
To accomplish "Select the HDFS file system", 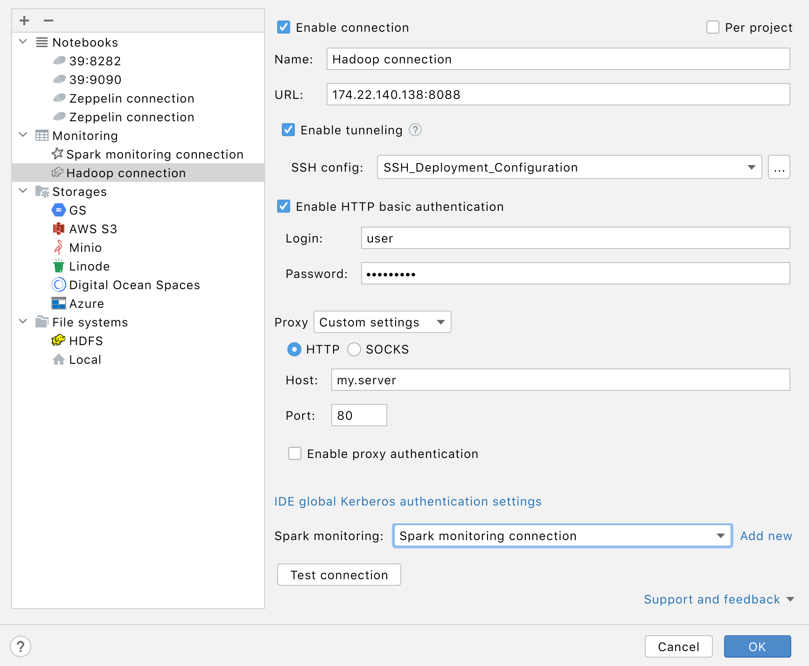I will pyautogui.click(x=86, y=340).
